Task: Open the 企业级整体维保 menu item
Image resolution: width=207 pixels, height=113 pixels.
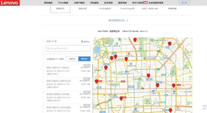Action: [x=156, y=3]
